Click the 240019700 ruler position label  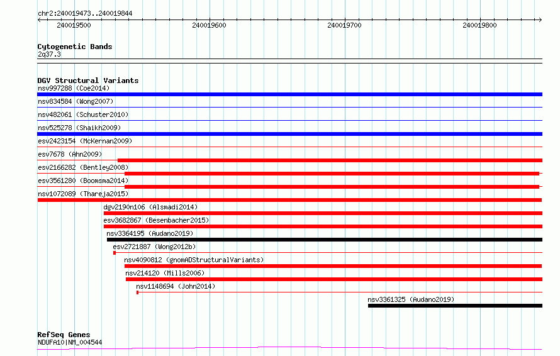[345, 25]
